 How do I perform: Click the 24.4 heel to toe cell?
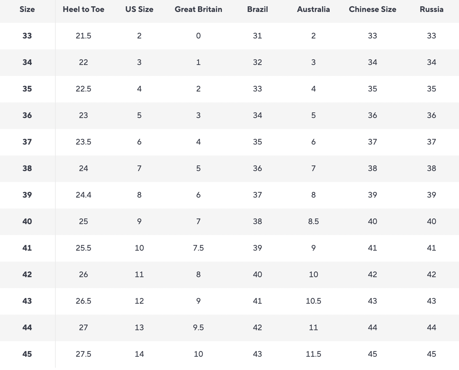84,195
